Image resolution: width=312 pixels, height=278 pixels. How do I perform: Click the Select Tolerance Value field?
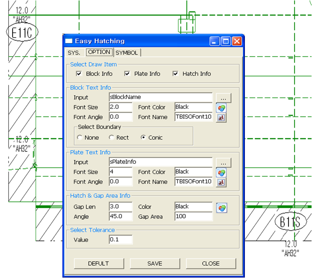point(121,240)
